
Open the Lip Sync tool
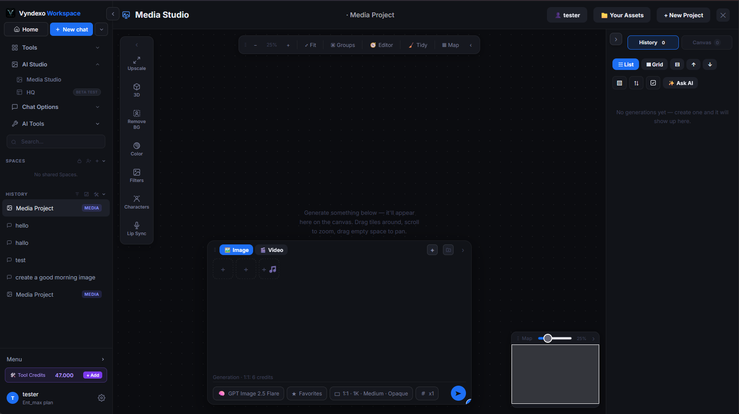(137, 228)
